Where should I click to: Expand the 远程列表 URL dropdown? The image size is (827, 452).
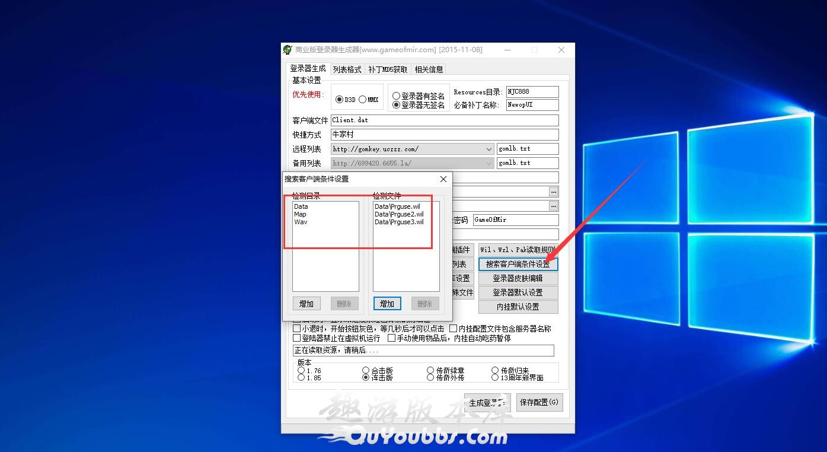[489, 149]
